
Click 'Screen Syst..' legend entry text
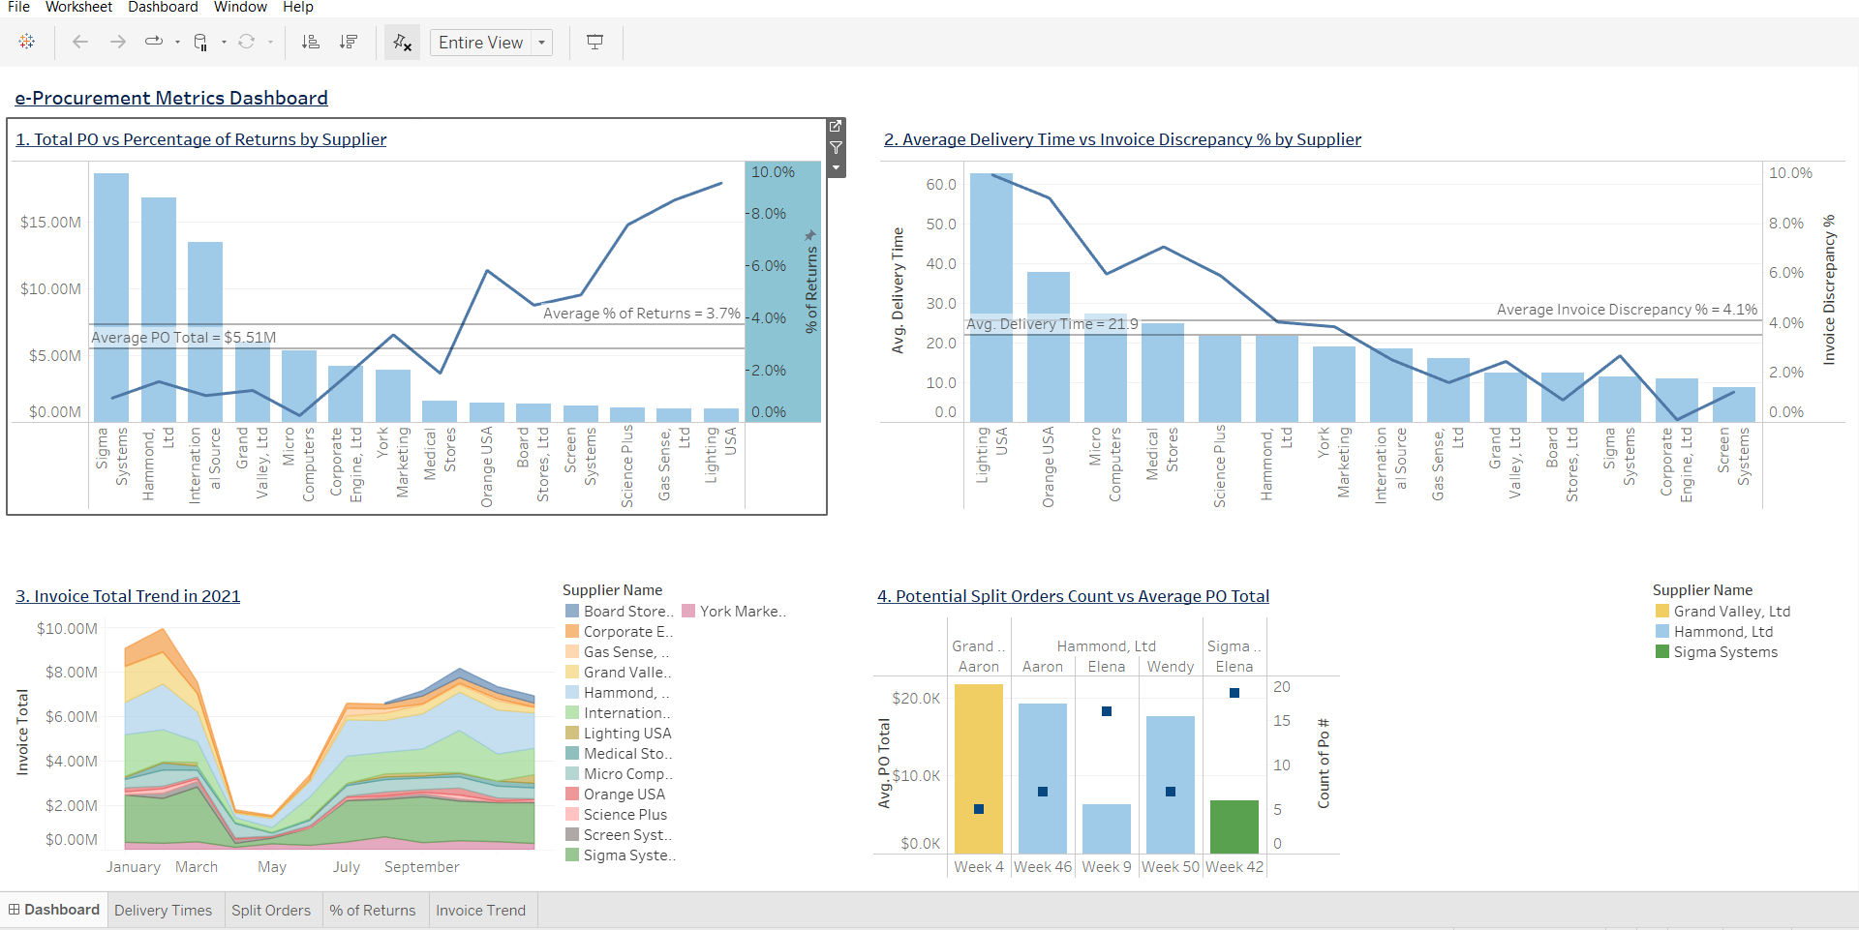pos(627,835)
